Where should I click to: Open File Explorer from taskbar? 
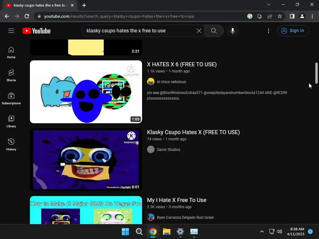(x=167, y=232)
